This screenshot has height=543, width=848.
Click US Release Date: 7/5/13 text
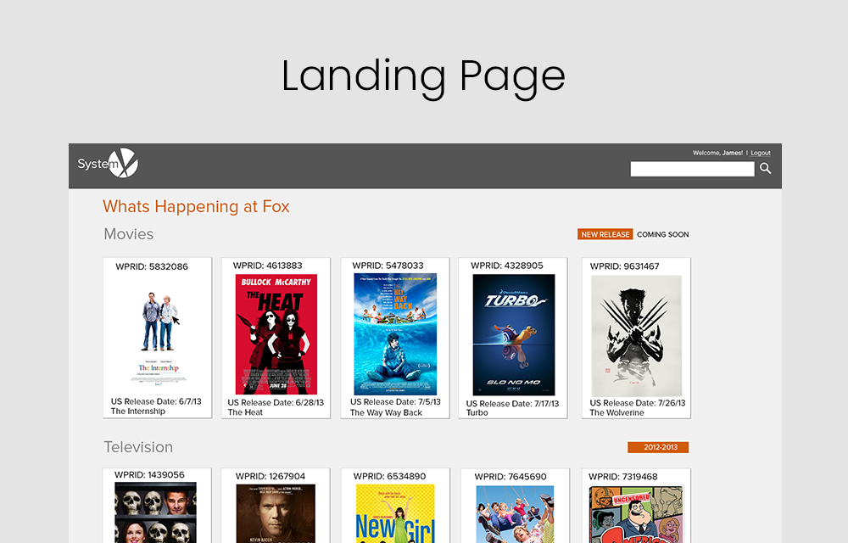(x=395, y=402)
